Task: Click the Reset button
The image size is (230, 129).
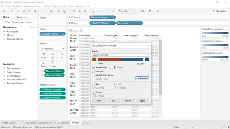Action: [x=99, y=101]
